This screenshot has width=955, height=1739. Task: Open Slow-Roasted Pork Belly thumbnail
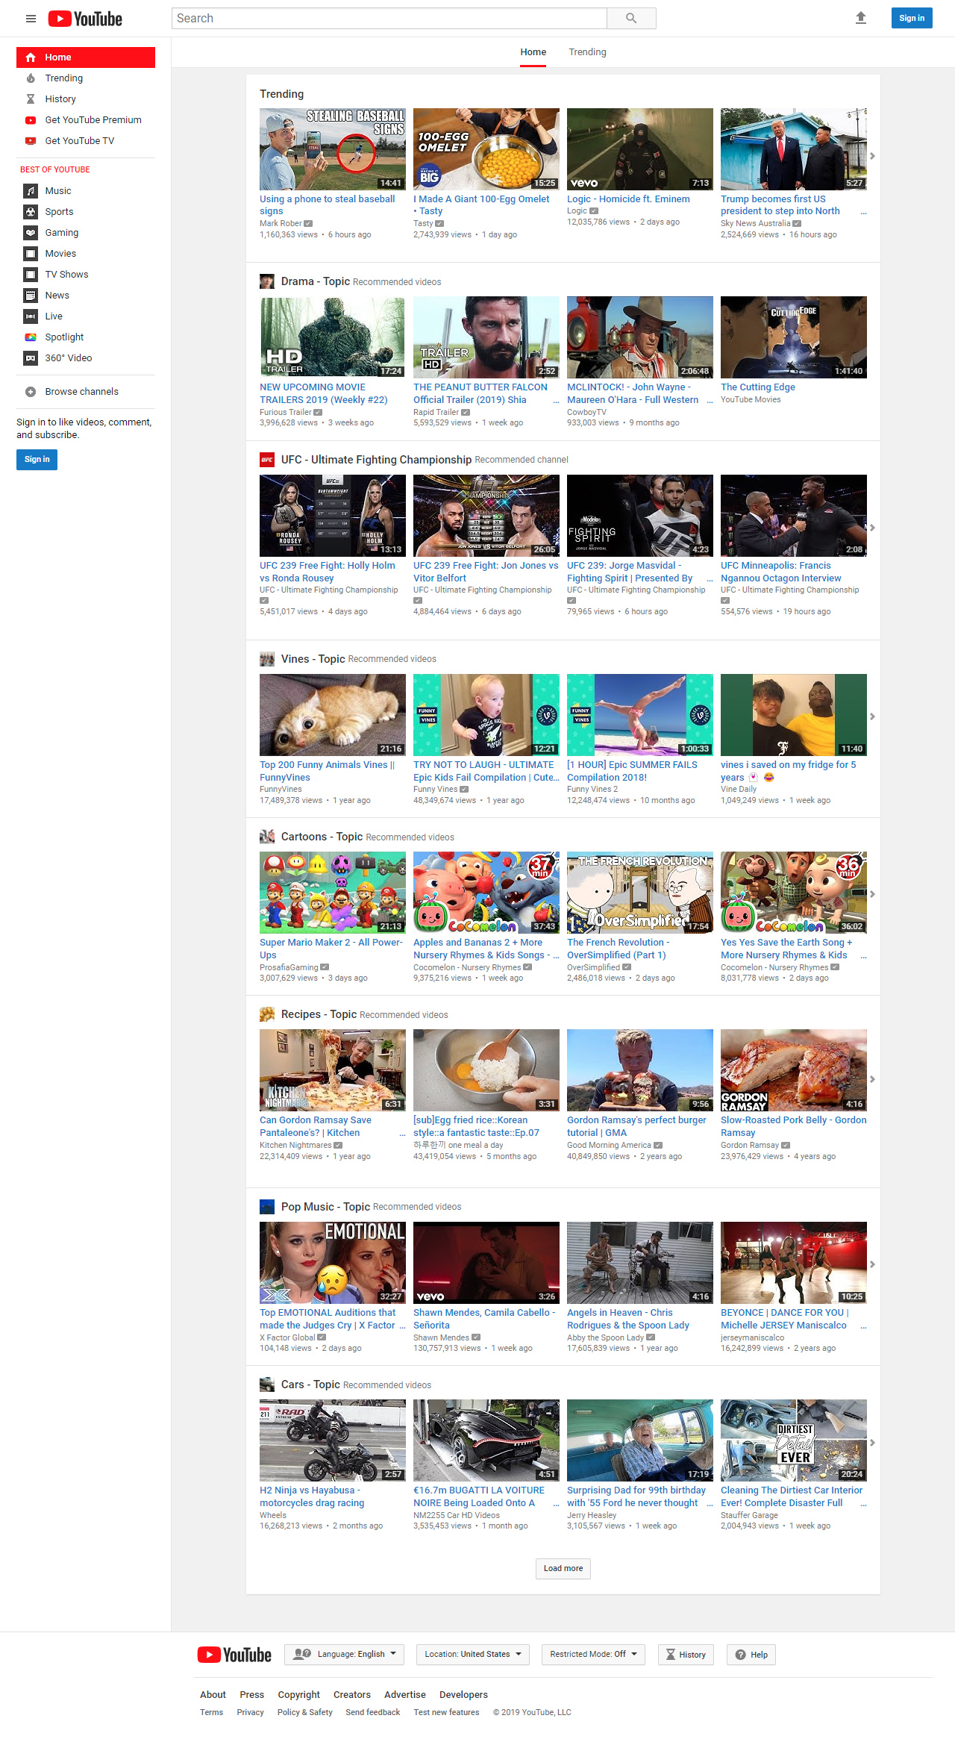794,1070
